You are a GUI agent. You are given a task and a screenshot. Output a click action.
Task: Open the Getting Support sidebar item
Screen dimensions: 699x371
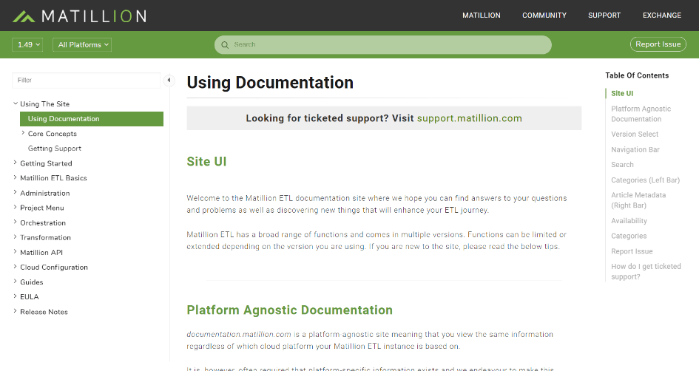click(55, 149)
